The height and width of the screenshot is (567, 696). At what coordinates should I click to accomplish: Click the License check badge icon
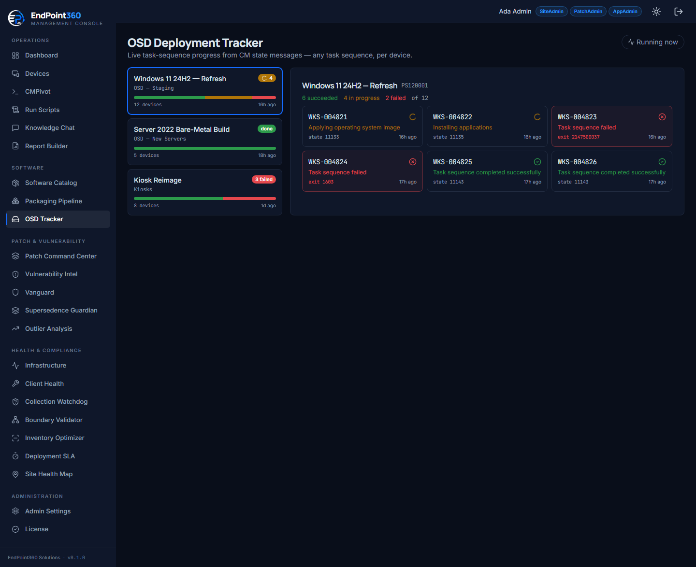15,529
